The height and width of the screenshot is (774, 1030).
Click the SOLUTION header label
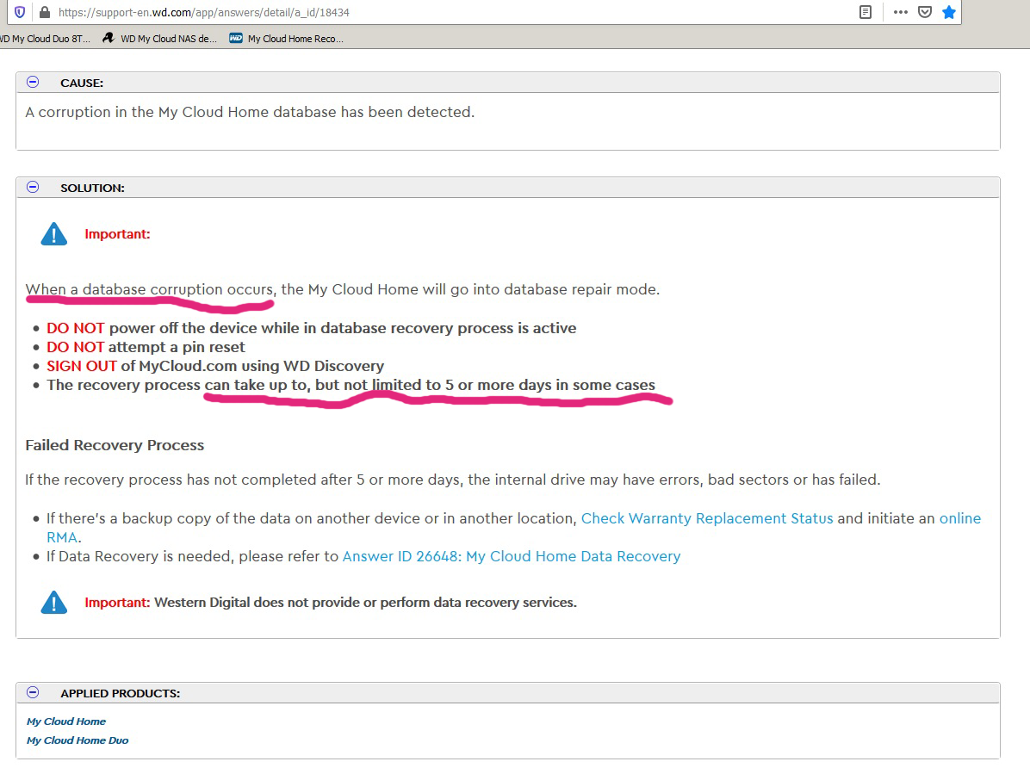(93, 188)
